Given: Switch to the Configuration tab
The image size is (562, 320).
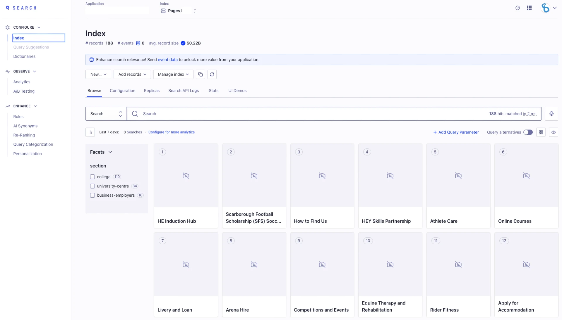Looking at the screenshot, I should [122, 91].
